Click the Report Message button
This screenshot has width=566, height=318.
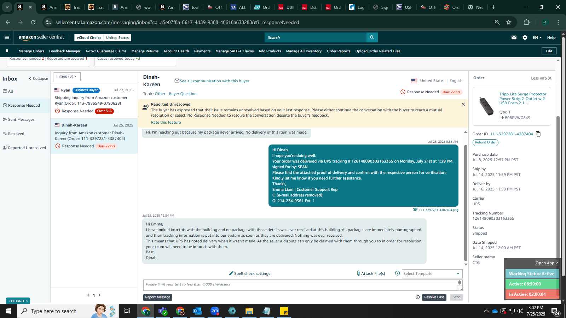pos(158,297)
